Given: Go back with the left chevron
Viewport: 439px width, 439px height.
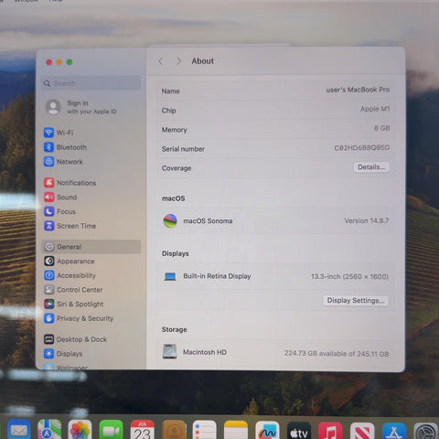Looking at the screenshot, I should (161, 61).
